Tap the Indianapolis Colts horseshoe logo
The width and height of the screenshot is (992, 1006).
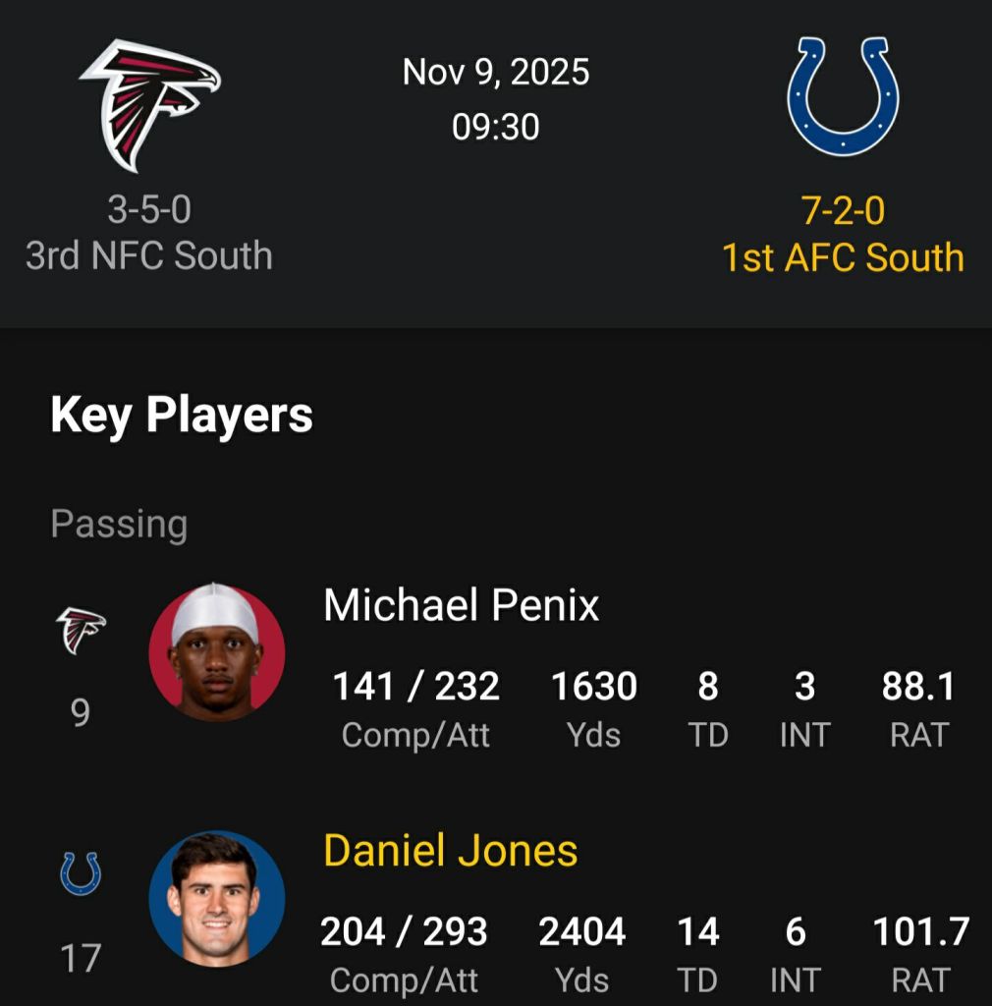pos(843,96)
